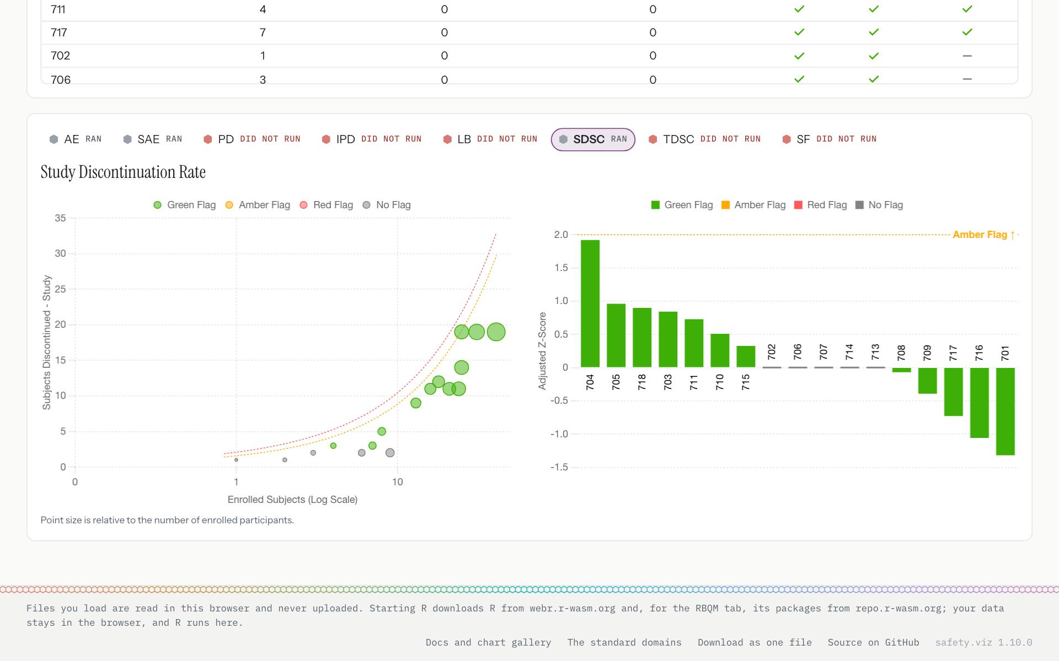Click the bar for site 703
Viewport: 1059px width, 661px height.
[668, 339]
